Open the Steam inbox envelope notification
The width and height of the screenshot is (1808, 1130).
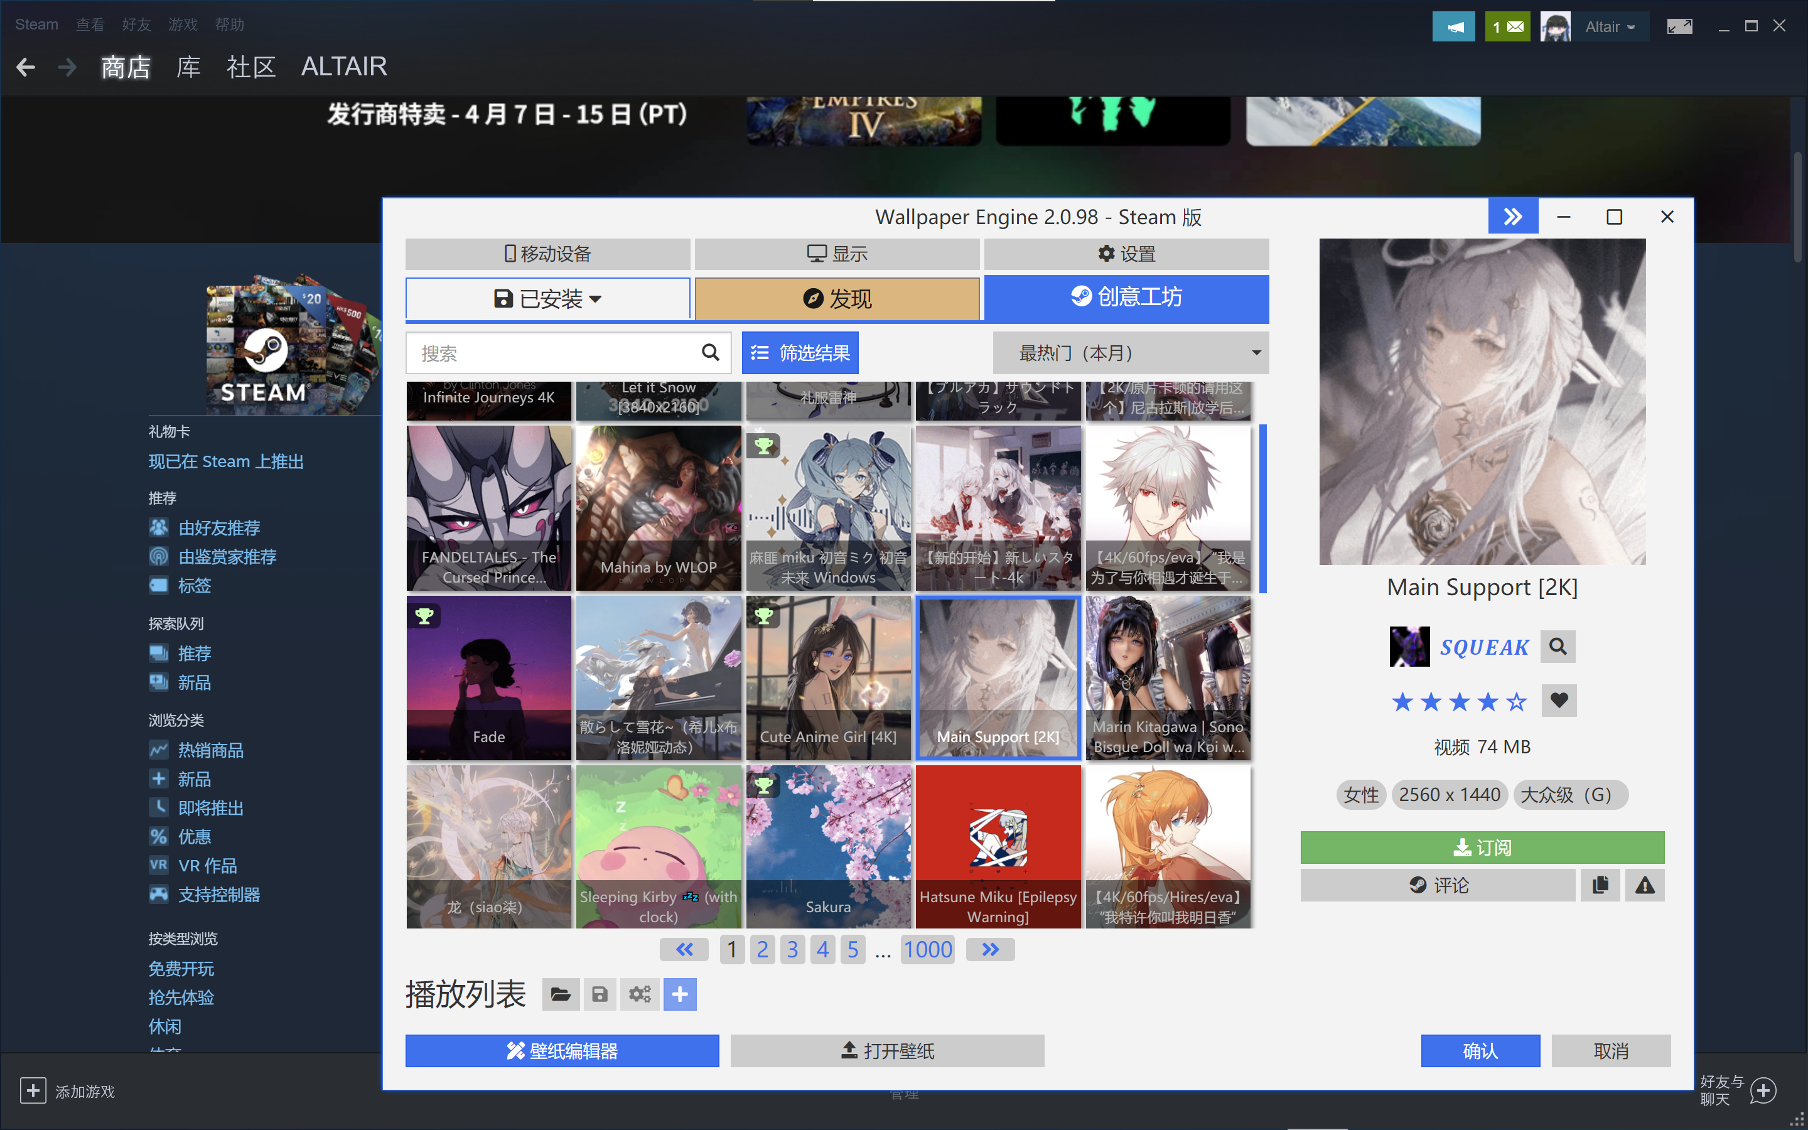[1508, 27]
